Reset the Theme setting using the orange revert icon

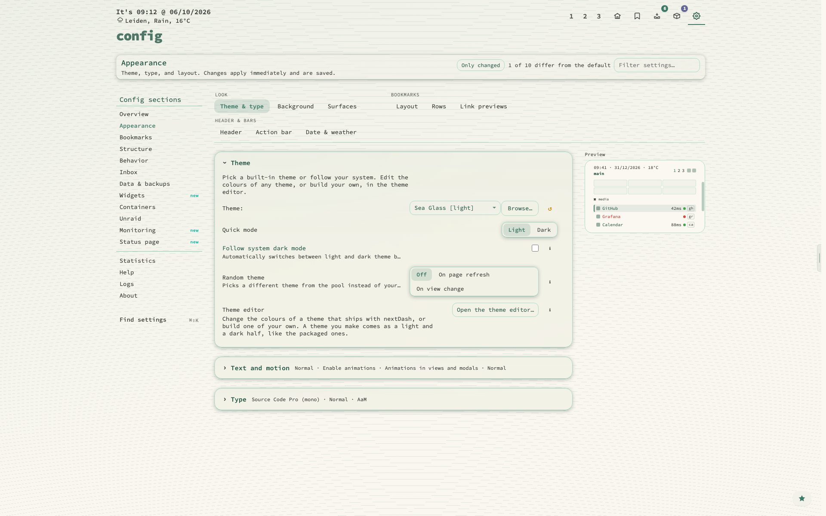pos(550,209)
